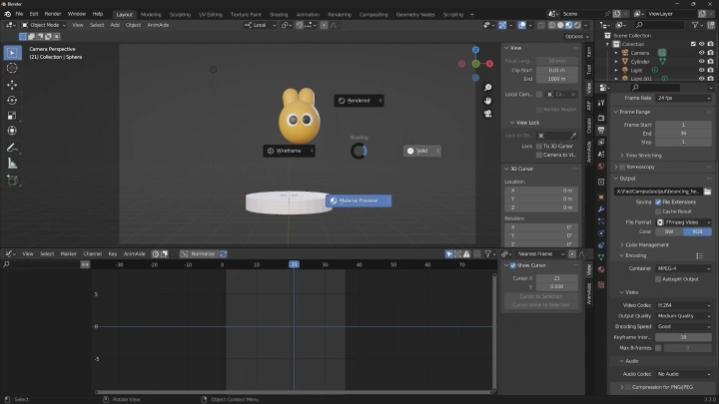The image size is (719, 404).
Task: Click the output path folder icon
Action: [x=708, y=192]
